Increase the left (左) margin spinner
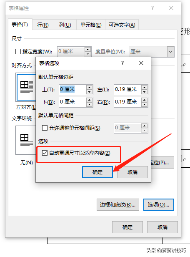Viewport: 190px width, 257px height. (x=144, y=88)
